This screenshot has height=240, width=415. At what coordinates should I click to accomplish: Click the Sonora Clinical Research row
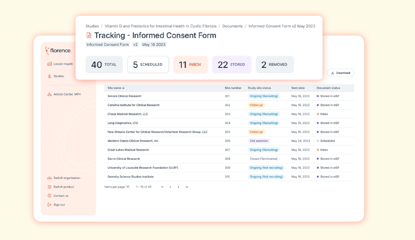229,96
